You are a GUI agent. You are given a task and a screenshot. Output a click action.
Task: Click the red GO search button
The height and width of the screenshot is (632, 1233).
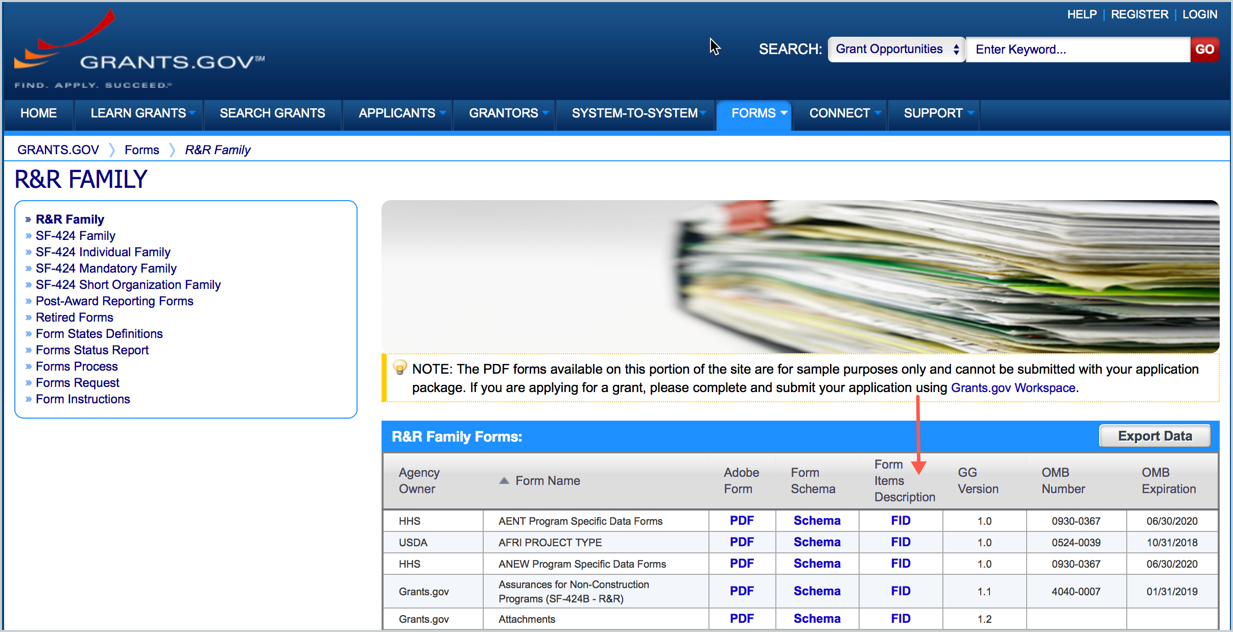click(x=1204, y=49)
